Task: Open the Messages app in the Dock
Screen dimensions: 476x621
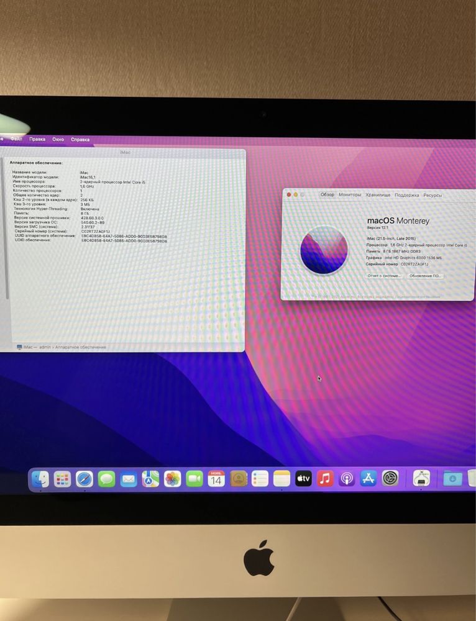Action: (x=106, y=479)
